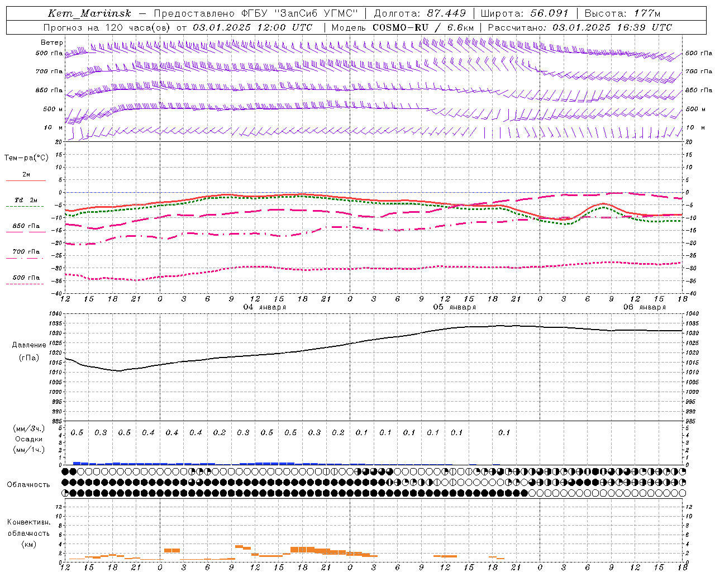Click the Ветер wind panel label
Image resolution: width=715 pixels, height=572 pixels.
pos(52,42)
